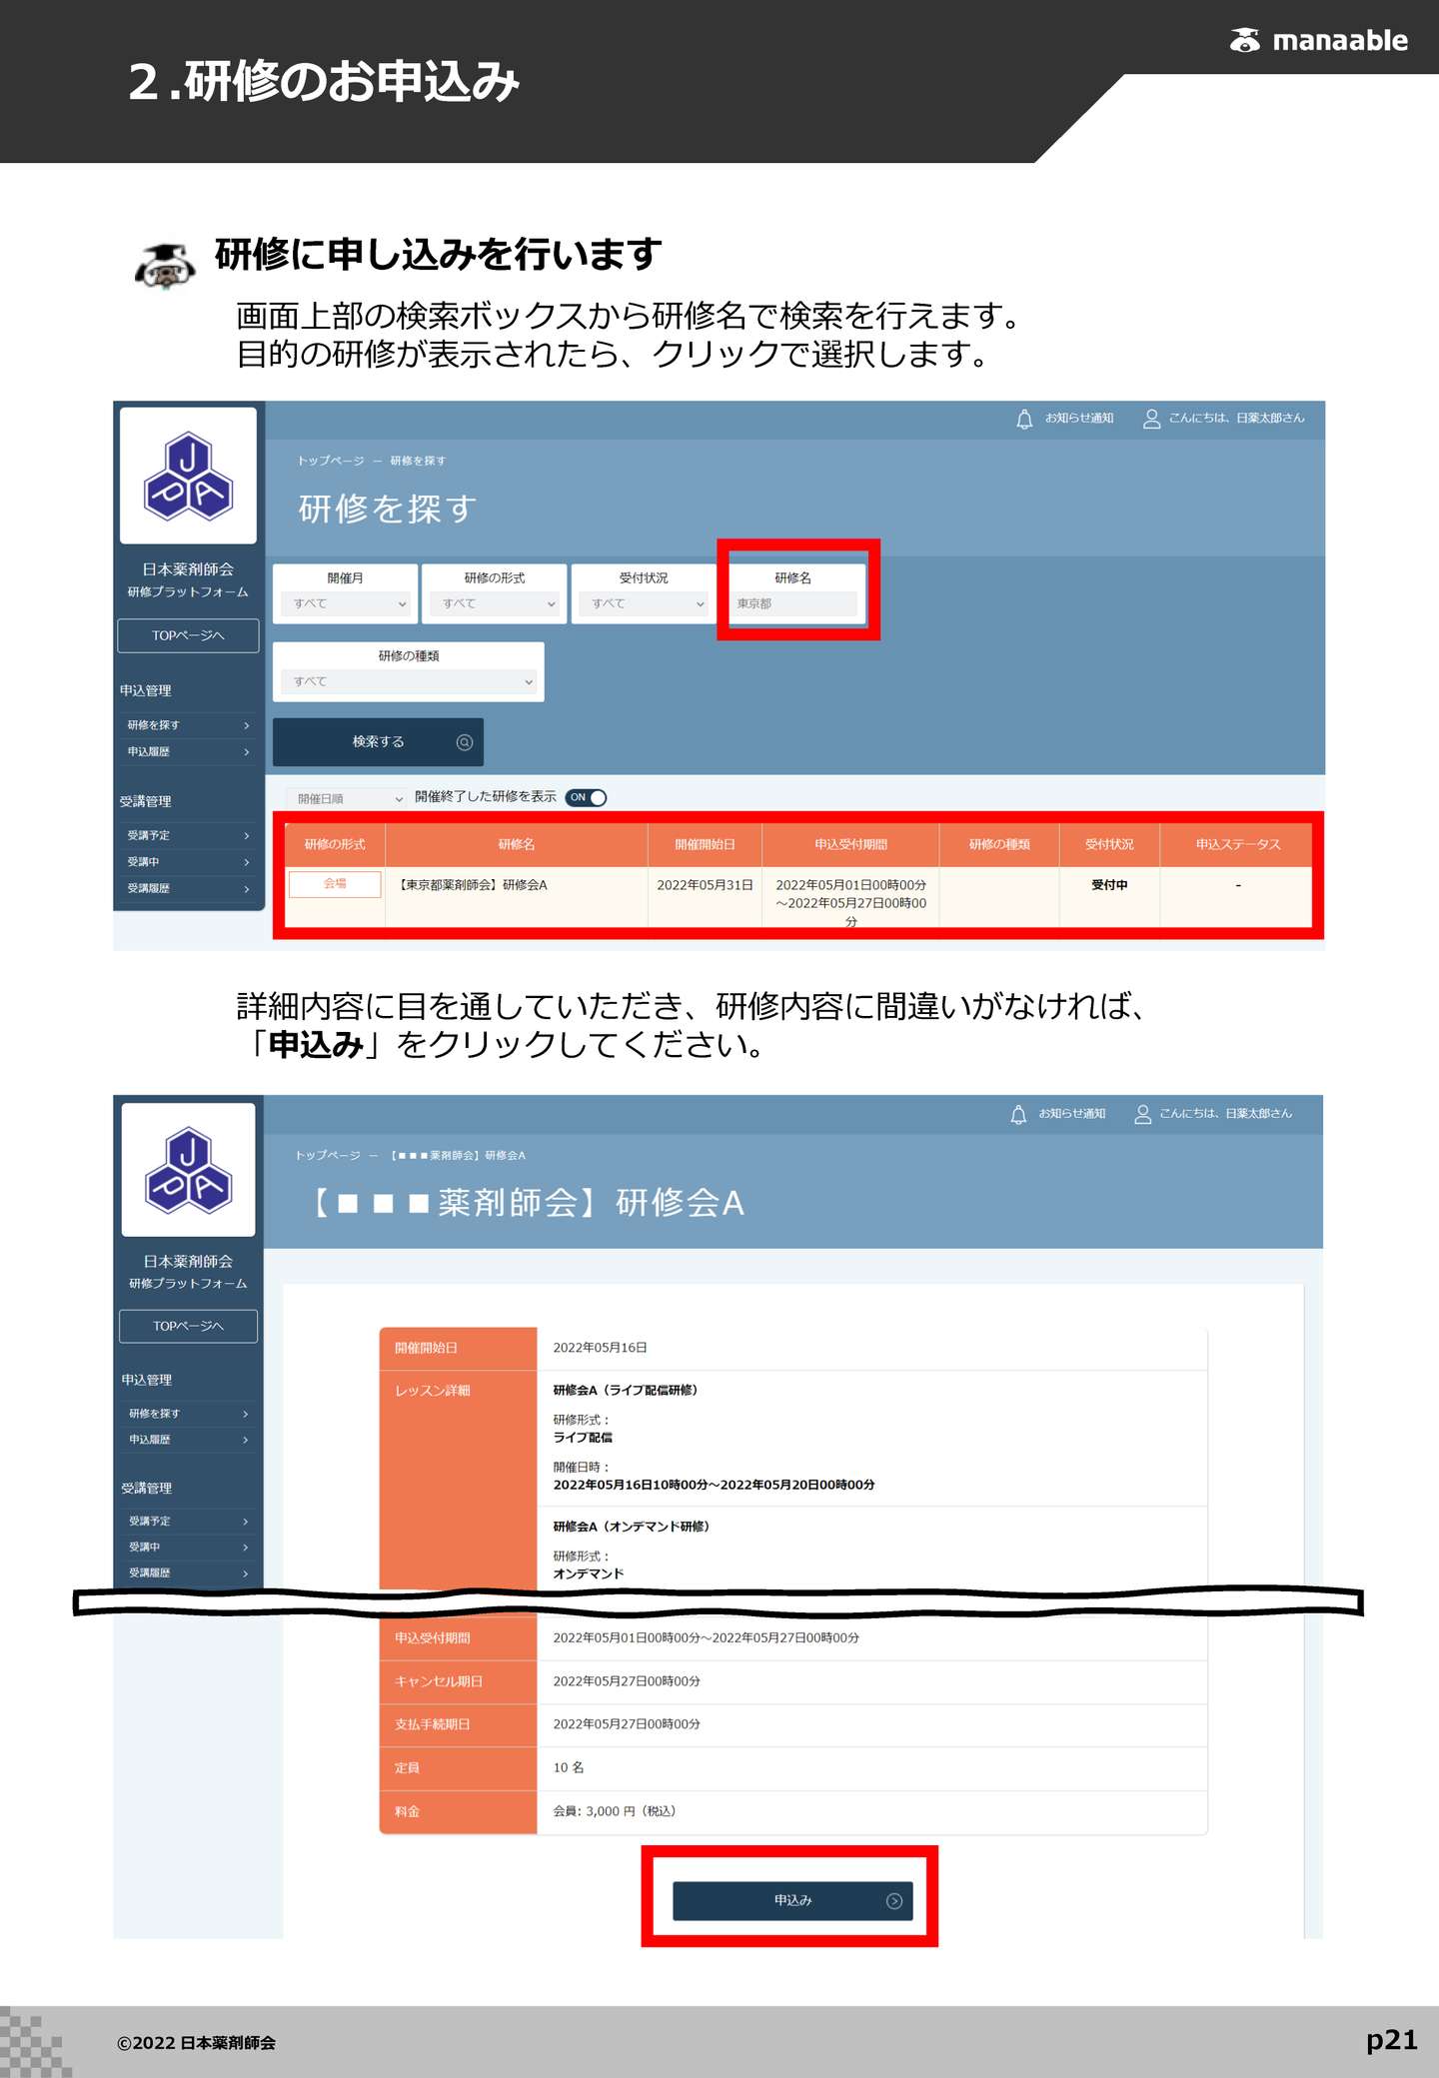Click the notification bell icon in upper screenshot

(1024, 419)
